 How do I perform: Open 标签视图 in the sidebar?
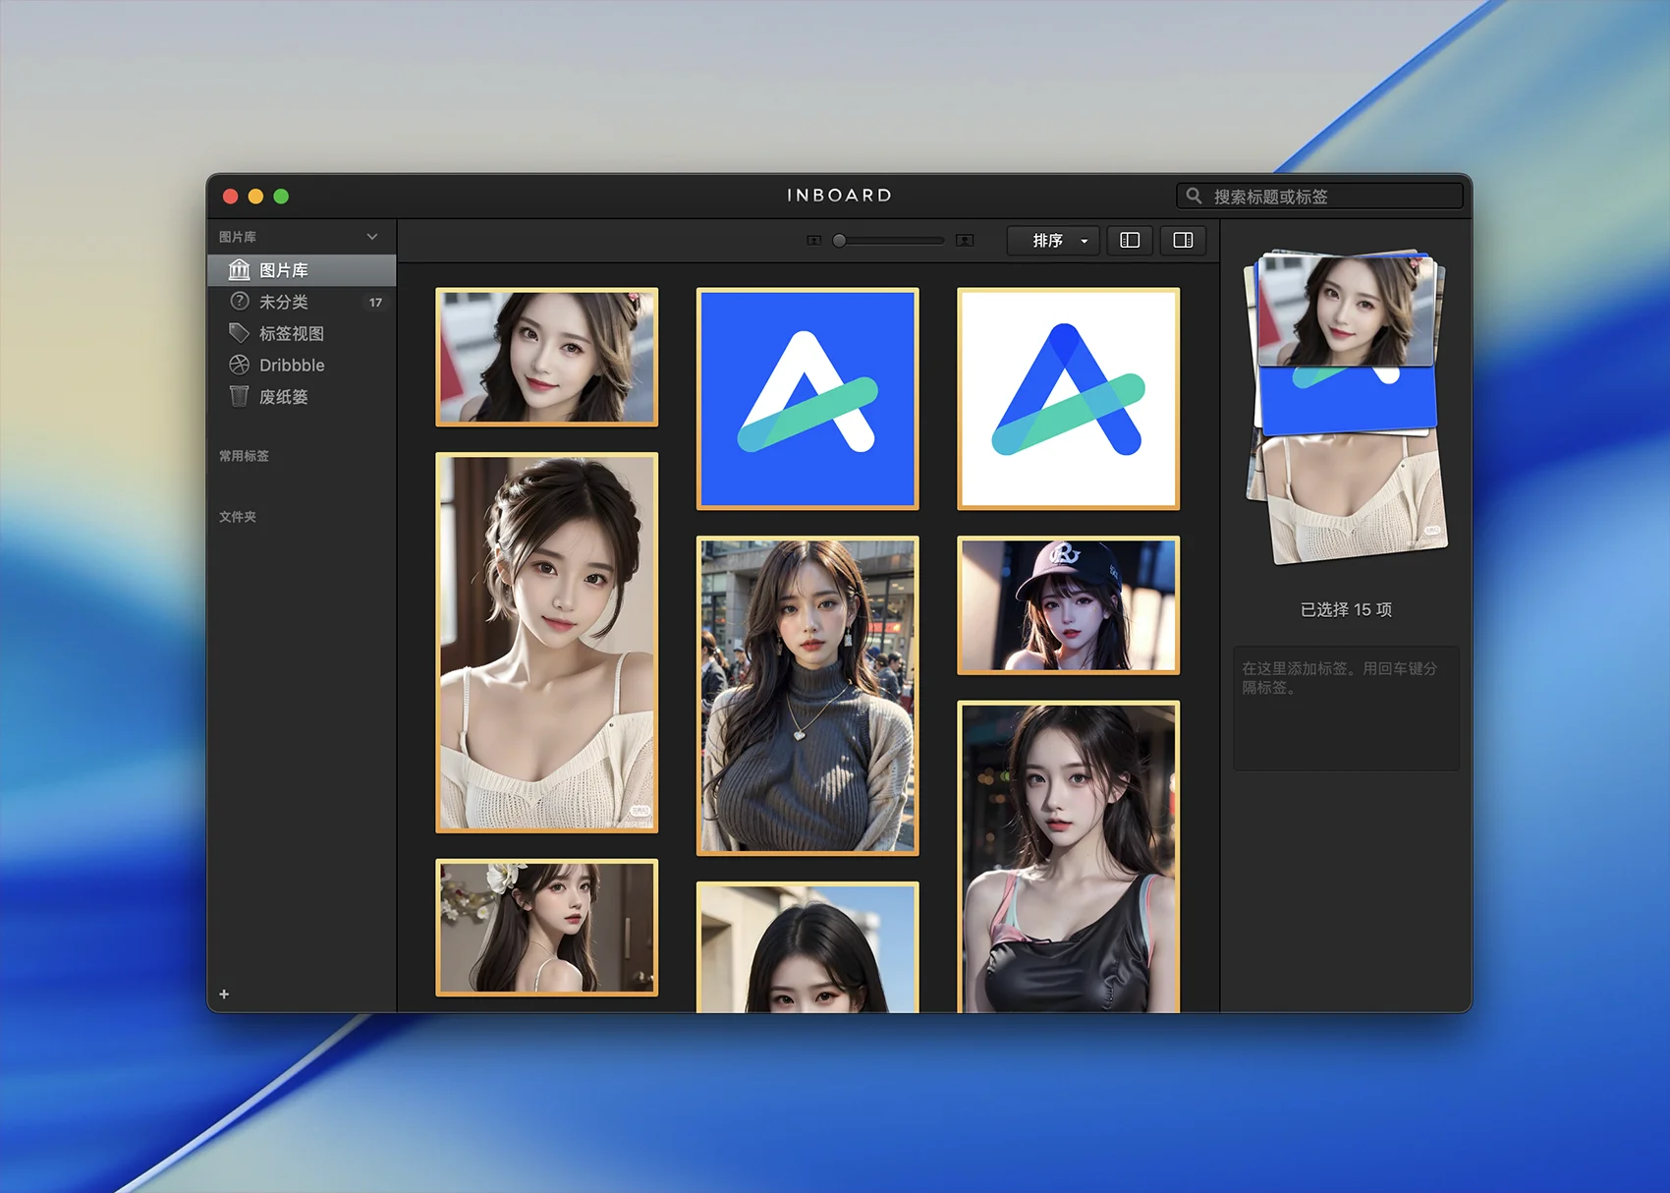[x=292, y=333]
